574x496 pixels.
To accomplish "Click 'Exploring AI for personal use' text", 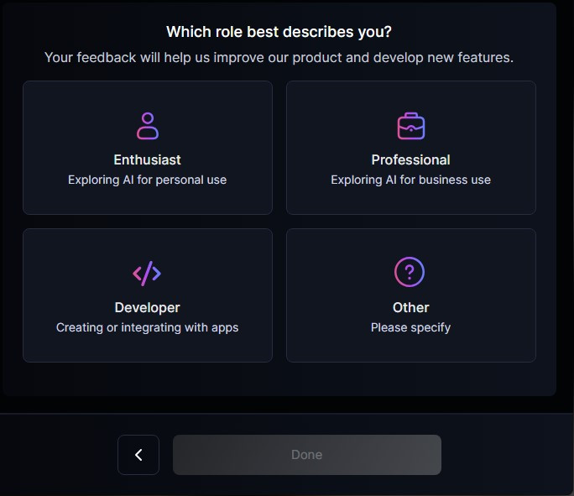I will point(147,180).
